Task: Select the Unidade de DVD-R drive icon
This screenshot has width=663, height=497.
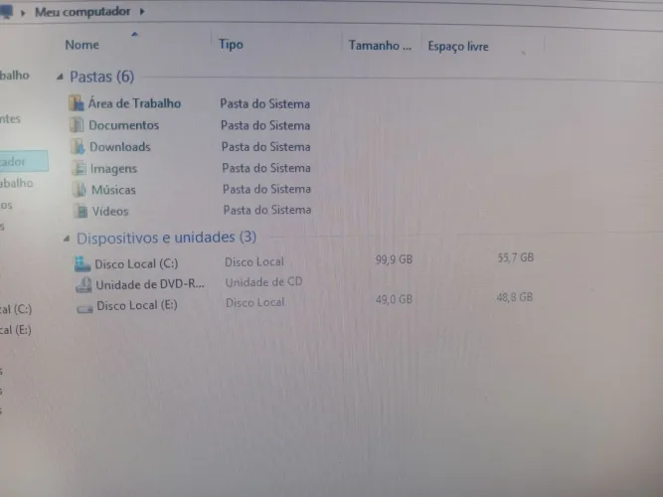Action: click(x=83, y=285)
